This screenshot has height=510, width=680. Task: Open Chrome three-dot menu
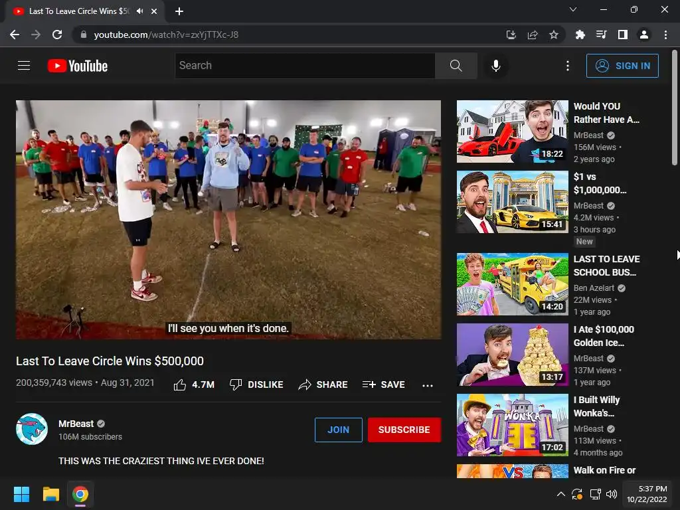click(x=665, y=35)
